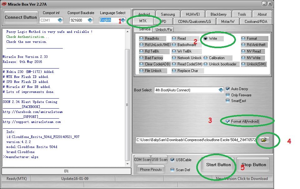Click the Start Button
This screenshot has height=189, width=300.
tap(218, 165)
